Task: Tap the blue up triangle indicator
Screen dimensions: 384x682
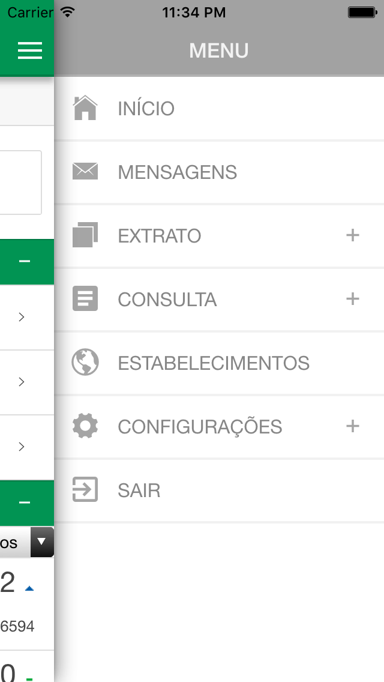Action: point(29,588)
